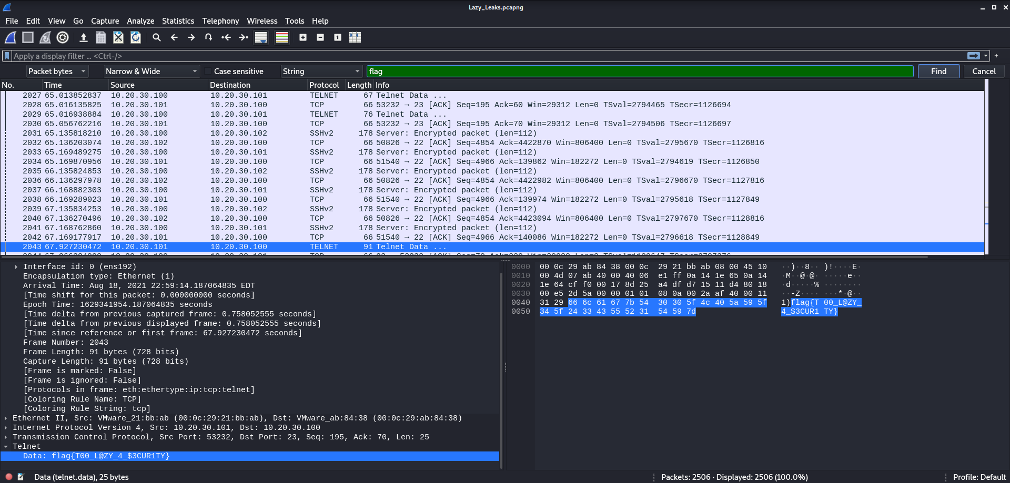Expand the Ethernet II section
This screenshot has height=483, width=1010.
6,418
